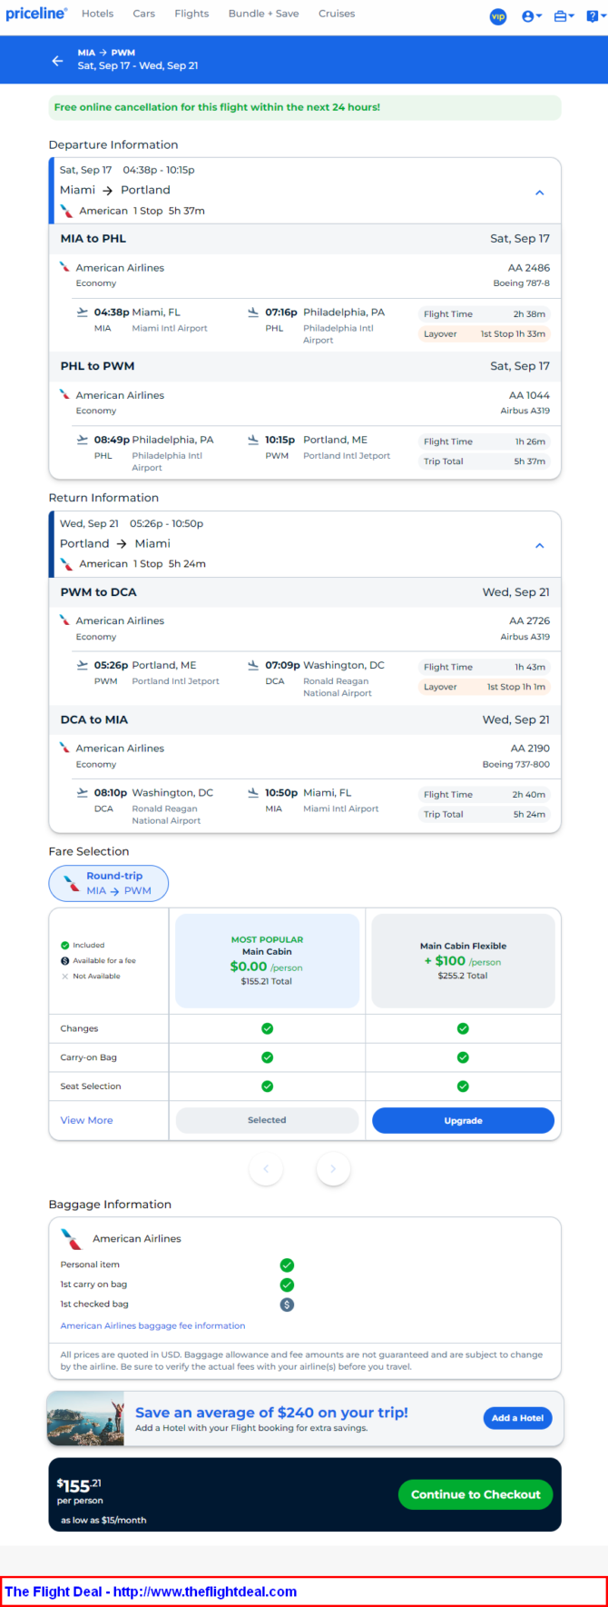
Task: Click the VIP badge icon
Action: point(498,16)
